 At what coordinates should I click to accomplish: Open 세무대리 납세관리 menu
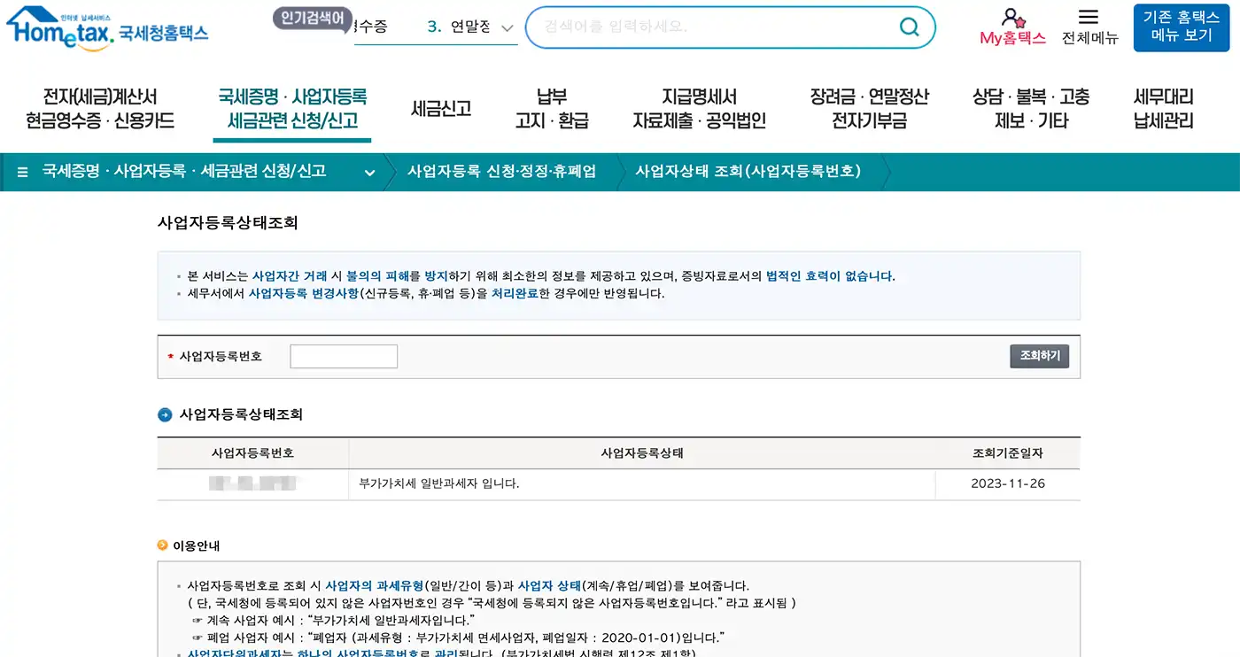click(x=1164, y=109)
